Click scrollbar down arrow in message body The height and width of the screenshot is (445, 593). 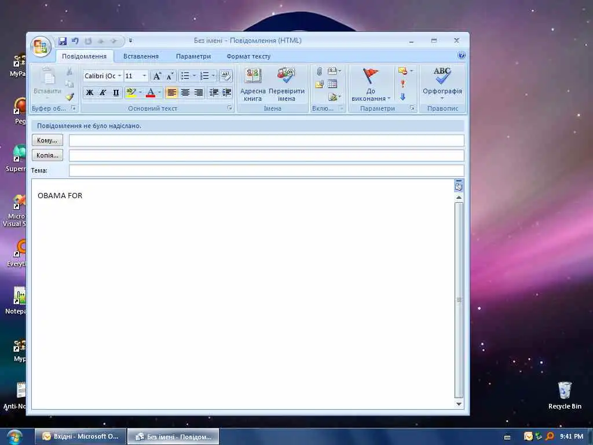(459, 404)
